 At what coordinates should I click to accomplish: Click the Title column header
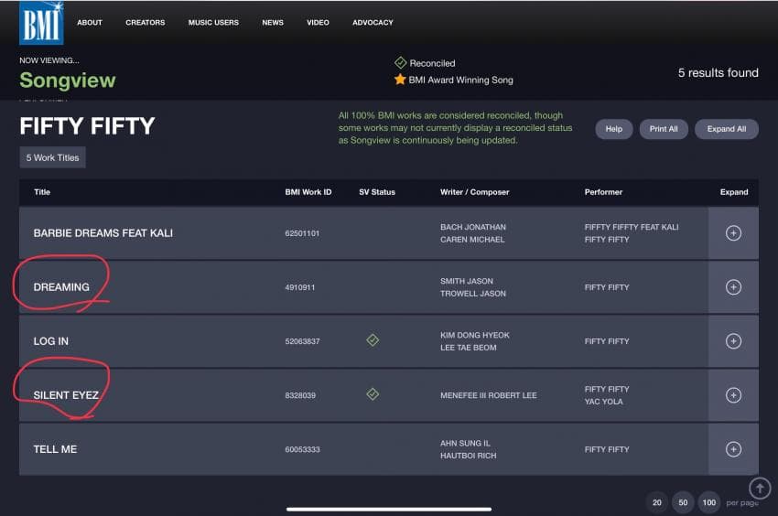42,192
